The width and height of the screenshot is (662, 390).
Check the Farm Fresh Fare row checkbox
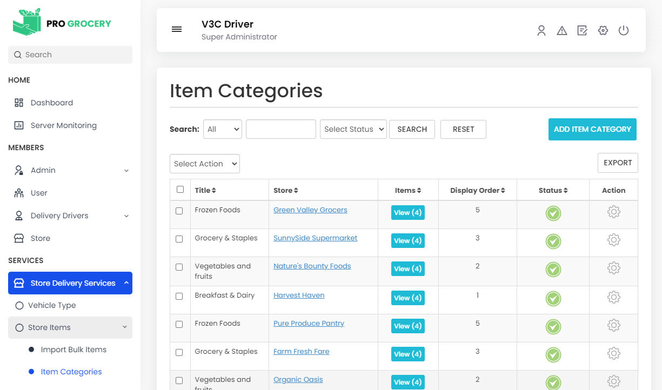tap(179, 353)
